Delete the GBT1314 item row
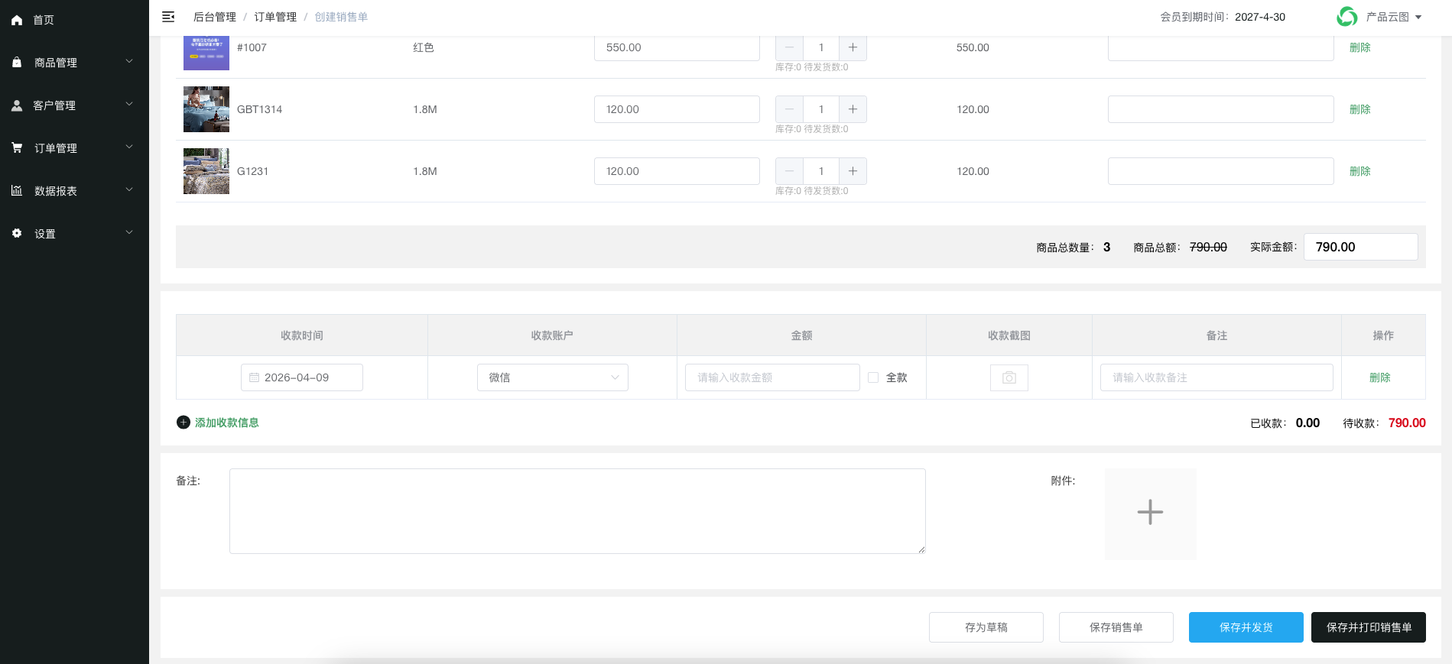1452x664 pixels. (1359, 109)
